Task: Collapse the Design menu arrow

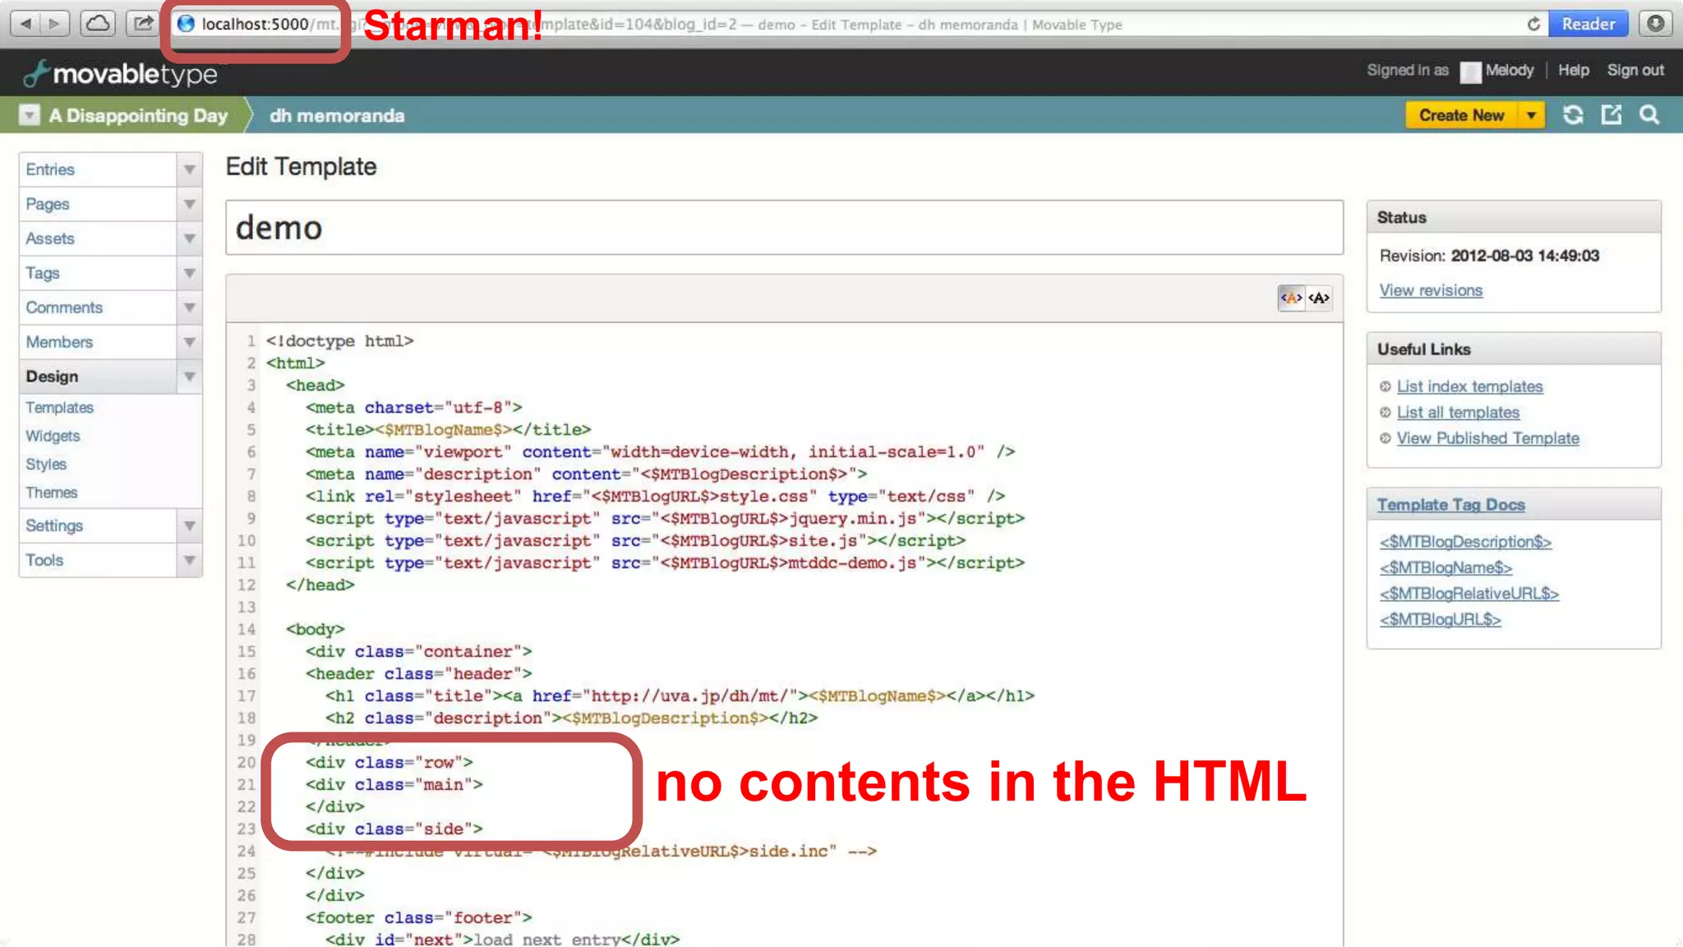Action: (190, 376)
